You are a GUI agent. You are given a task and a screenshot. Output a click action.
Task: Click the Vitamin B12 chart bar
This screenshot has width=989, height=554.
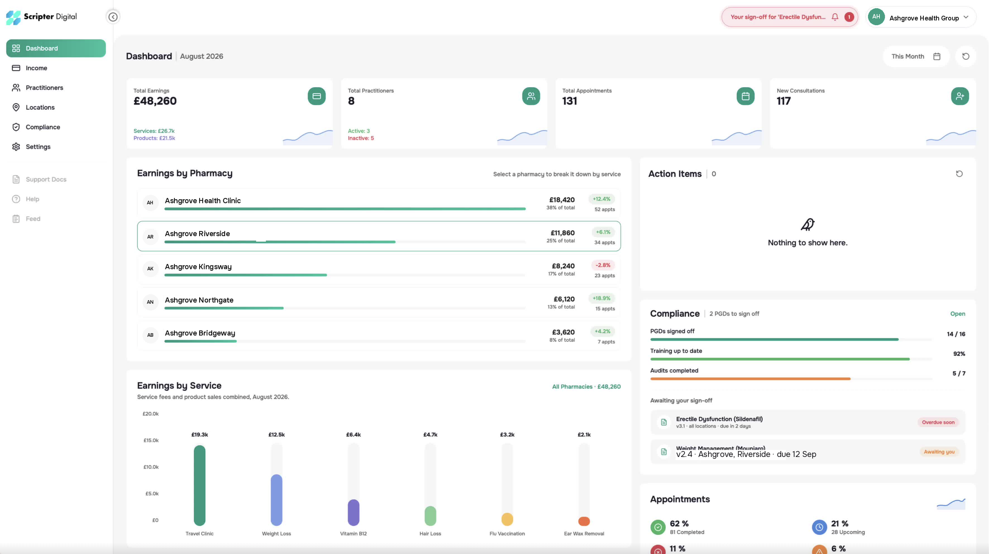(x=353, y=513)
